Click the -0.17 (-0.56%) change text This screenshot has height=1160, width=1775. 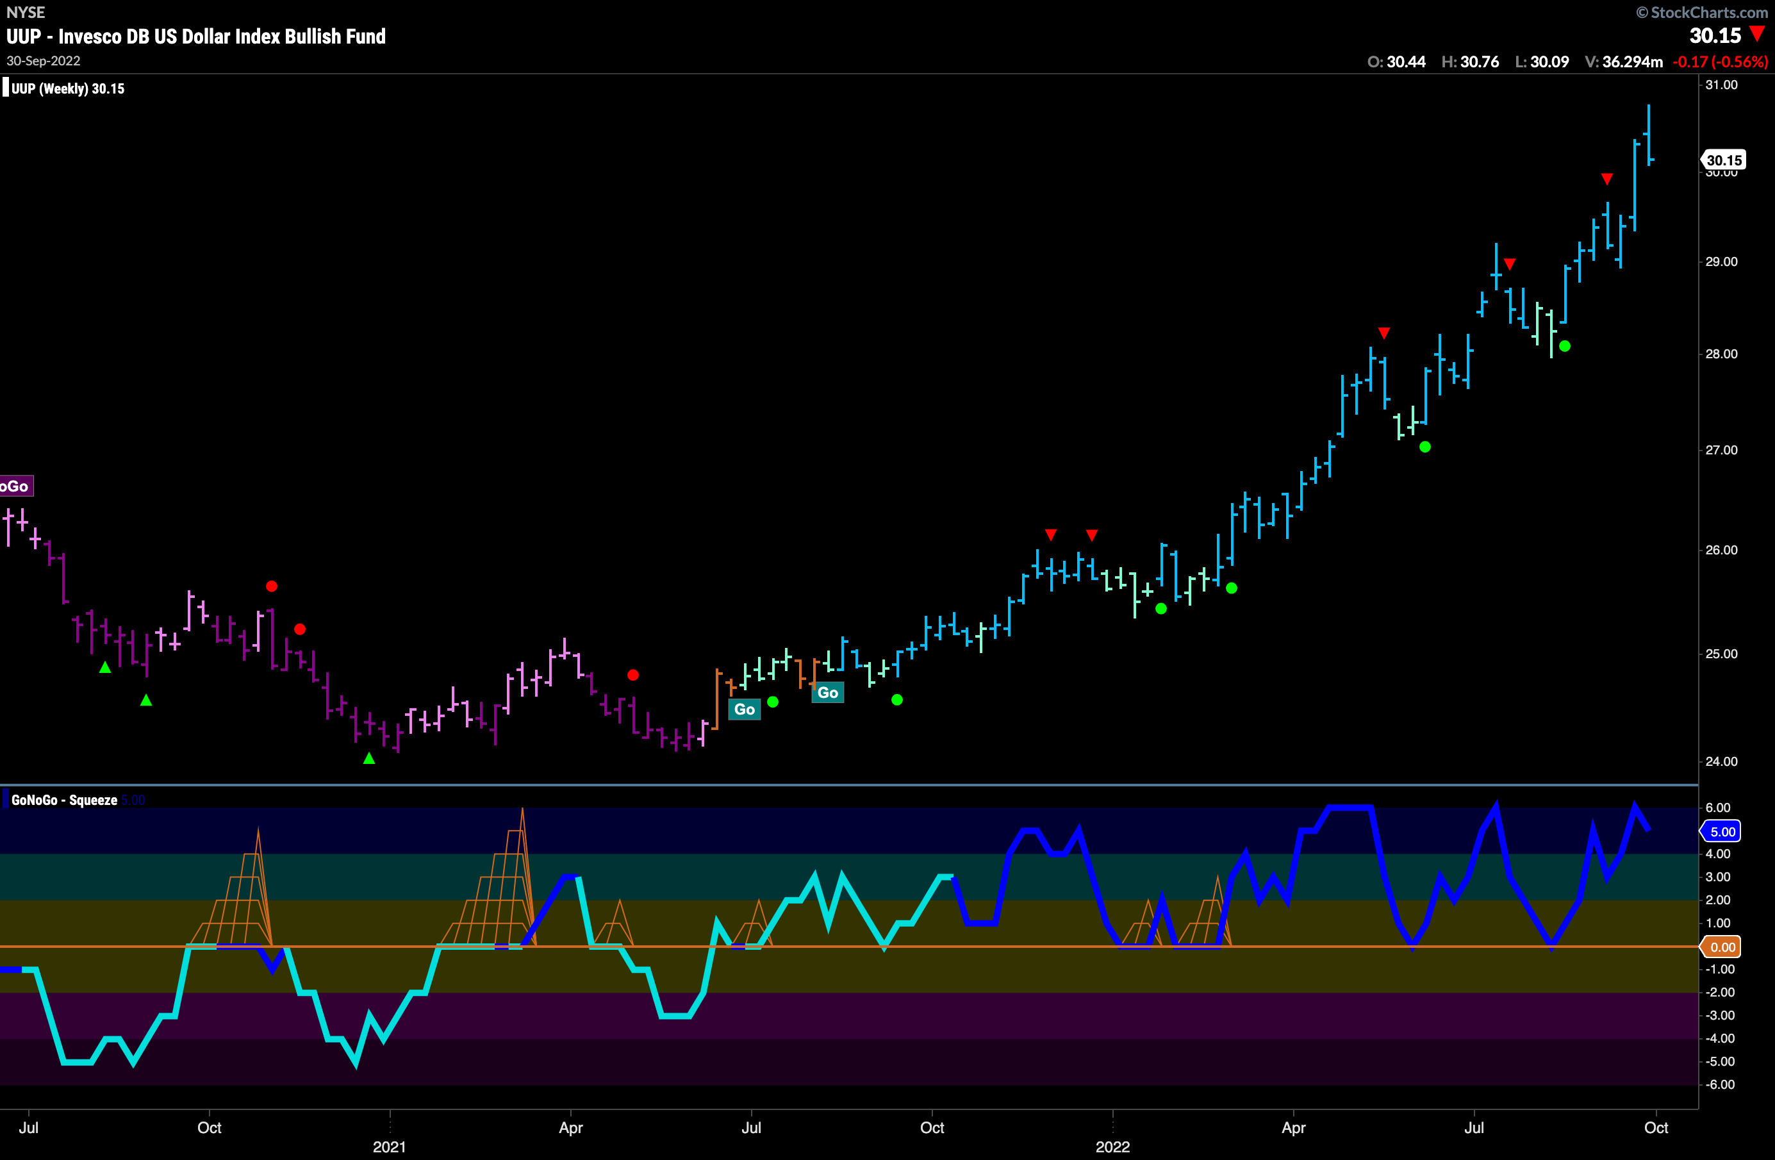(x=1720, y=62)
